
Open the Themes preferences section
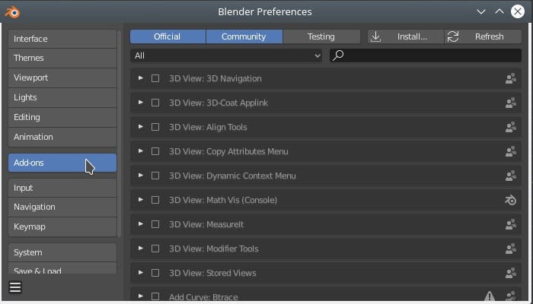click(62, 58)
